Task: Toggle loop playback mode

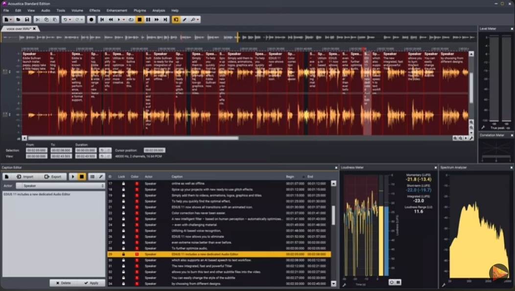Action: 131,20
